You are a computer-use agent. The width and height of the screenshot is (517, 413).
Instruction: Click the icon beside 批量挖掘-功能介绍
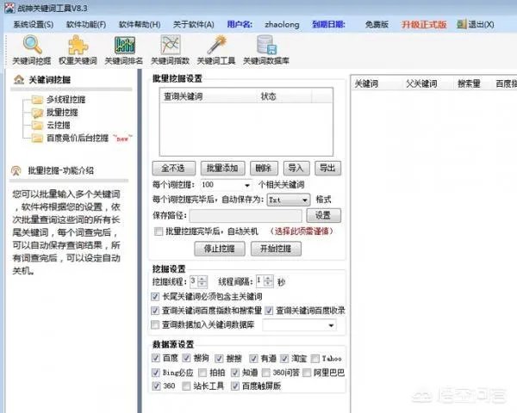[16, 170]
